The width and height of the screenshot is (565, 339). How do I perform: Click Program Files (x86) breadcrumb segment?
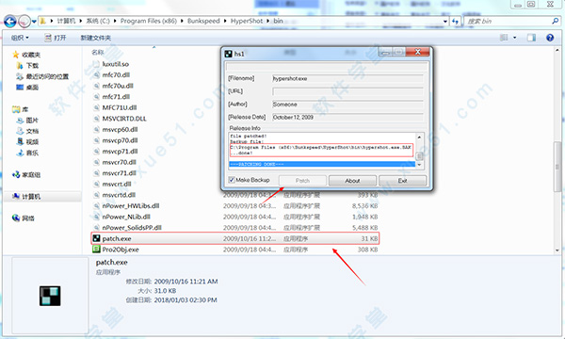[x=149, y=21]
